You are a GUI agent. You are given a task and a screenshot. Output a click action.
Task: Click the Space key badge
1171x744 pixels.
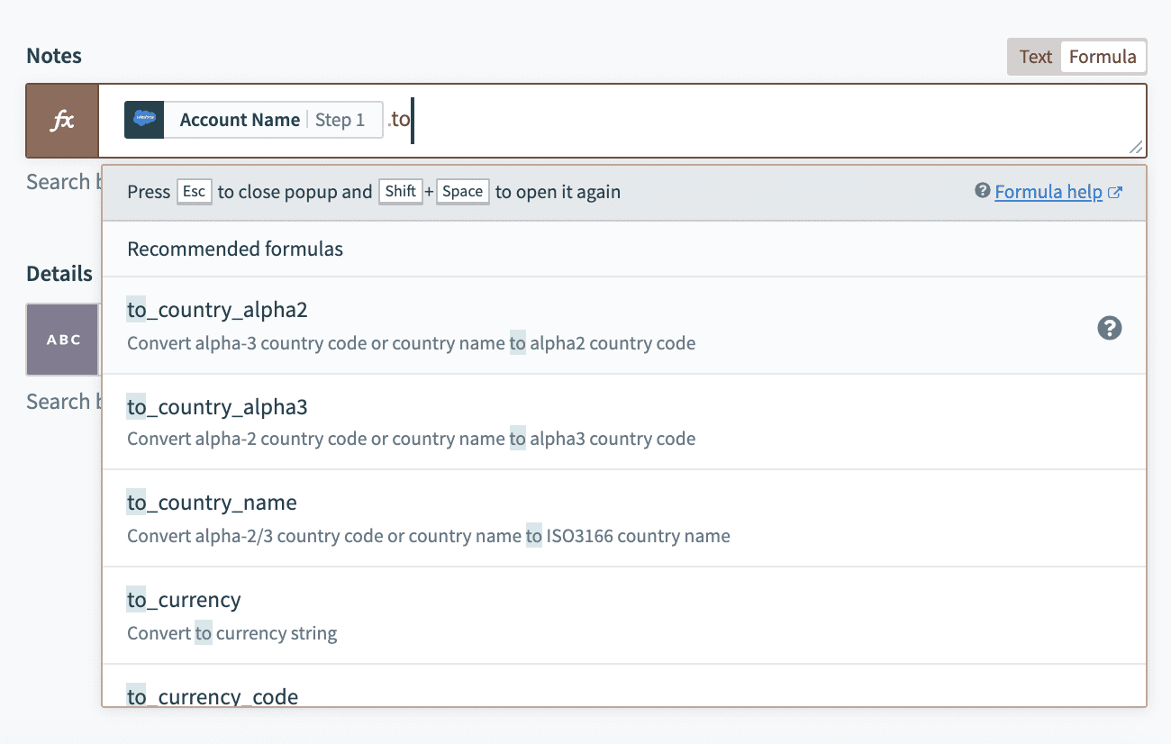coord(462,191)
